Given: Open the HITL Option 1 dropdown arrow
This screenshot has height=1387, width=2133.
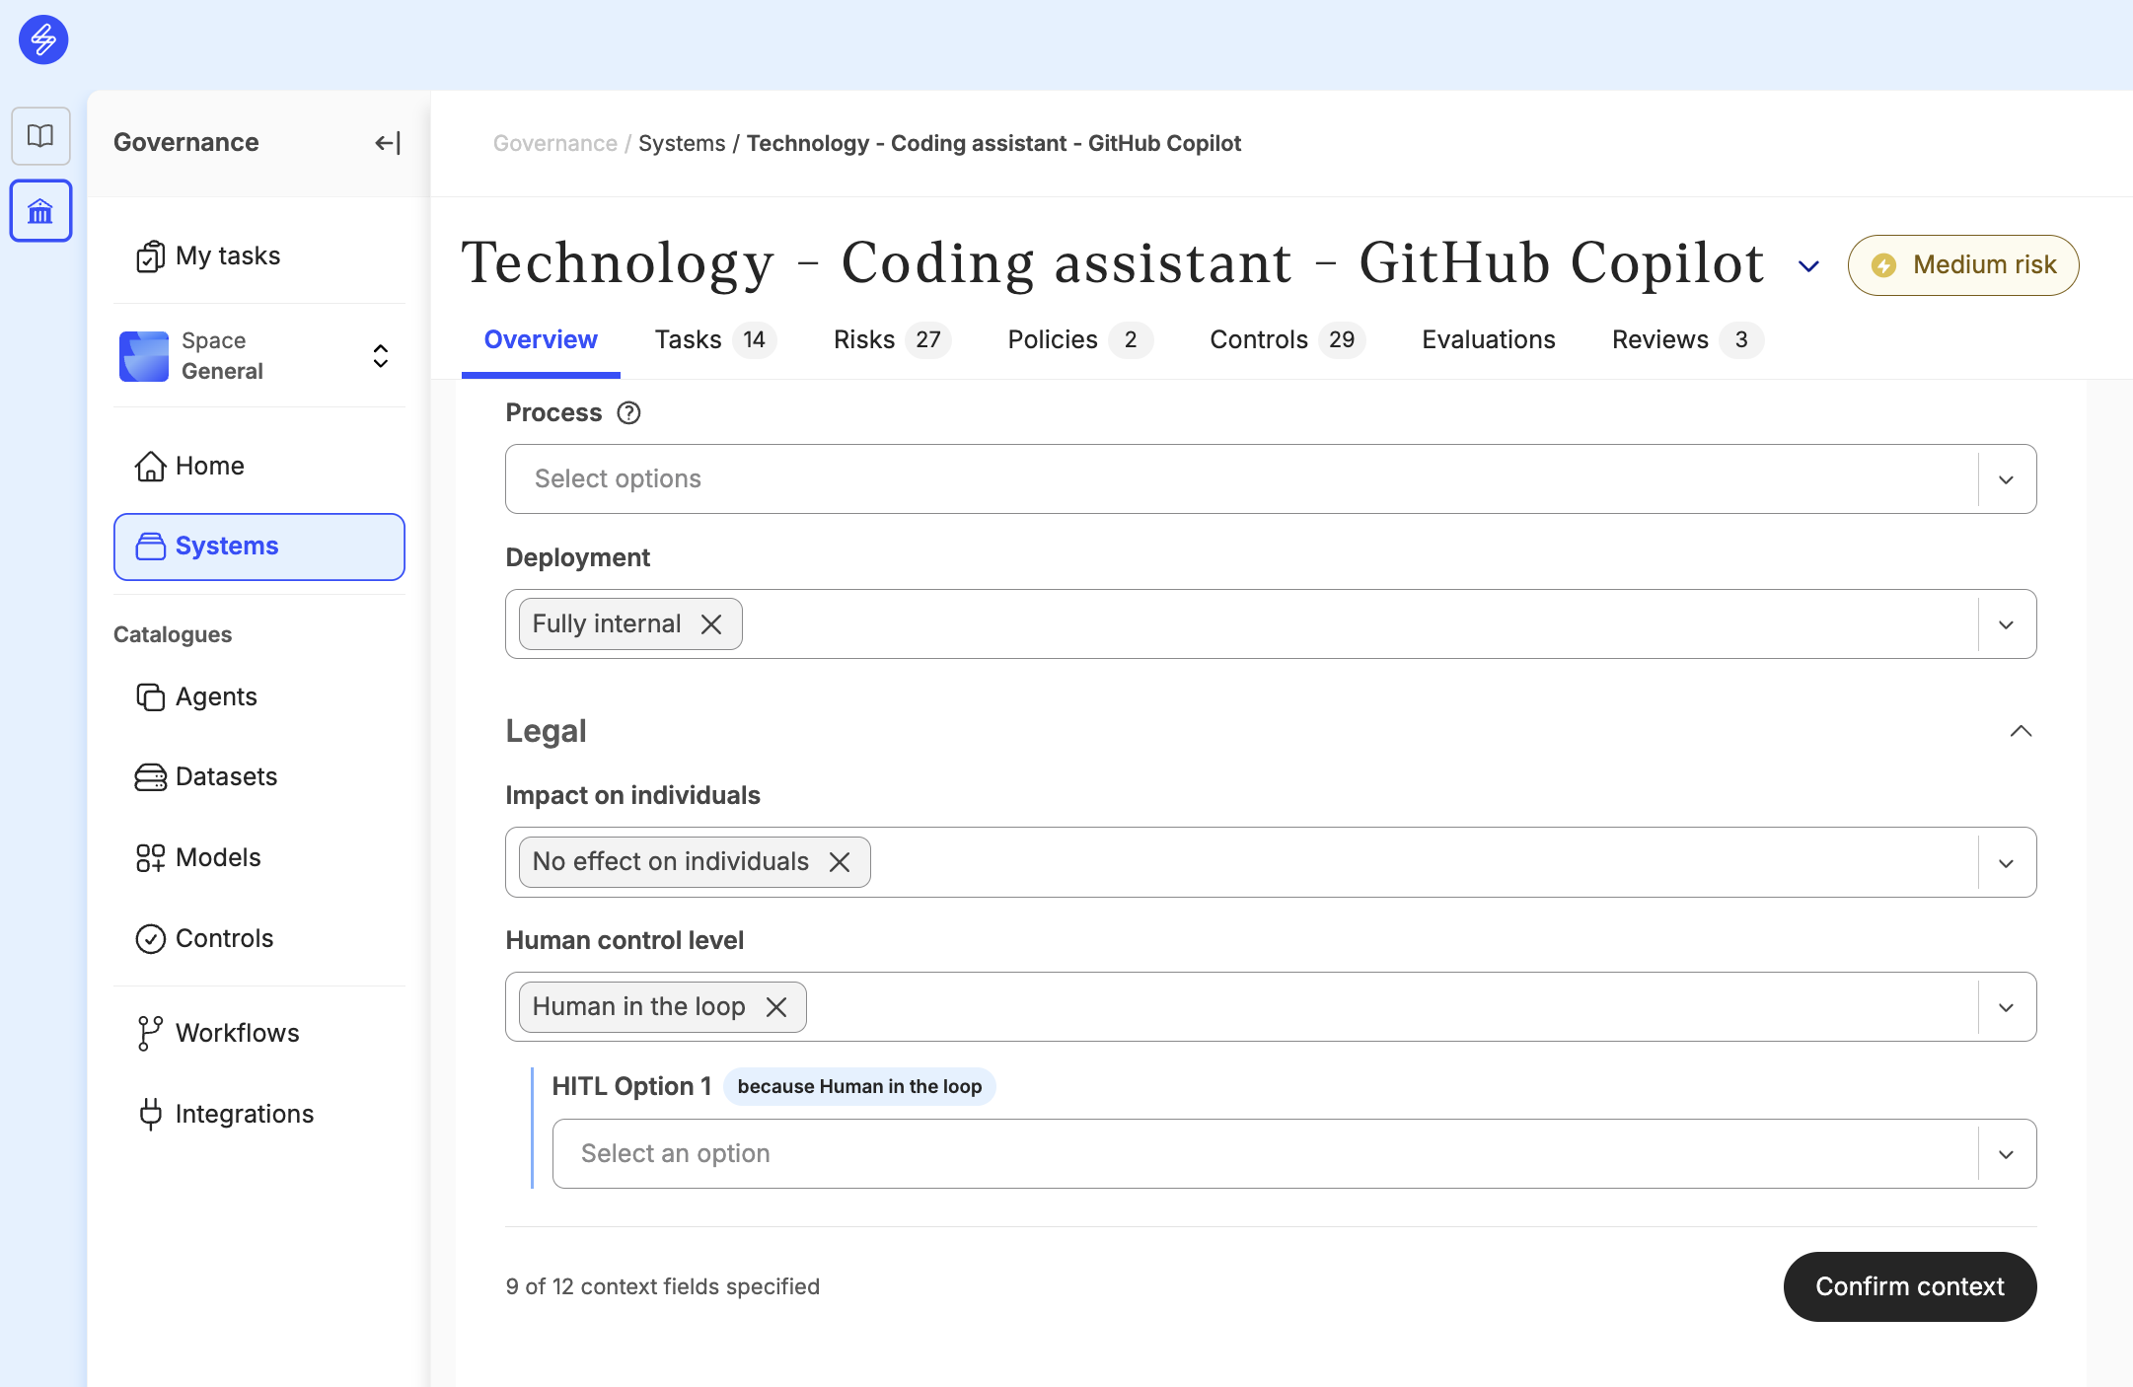Looking at the screenshot, I should (2006, 1154).
